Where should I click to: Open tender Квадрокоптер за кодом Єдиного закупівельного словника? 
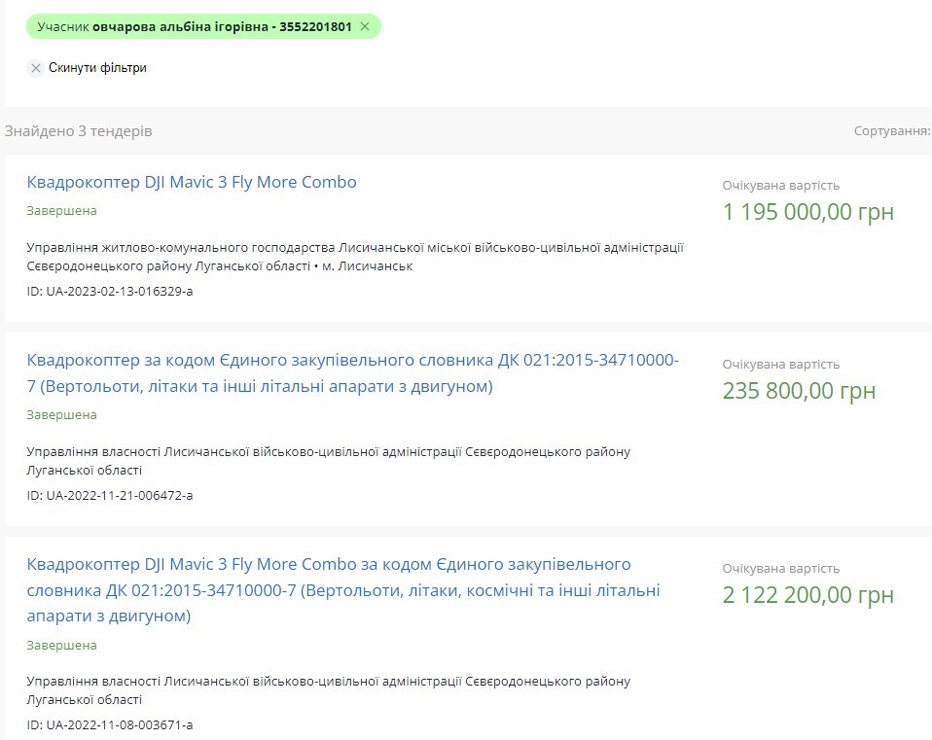click(352, 373)
